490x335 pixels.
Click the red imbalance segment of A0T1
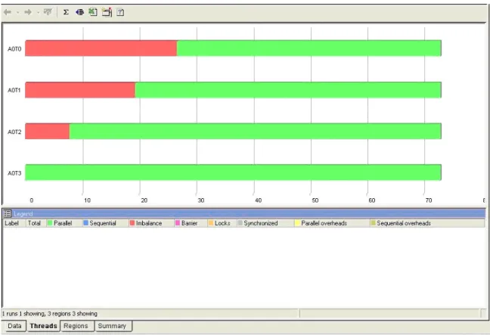tap(80, 90)
